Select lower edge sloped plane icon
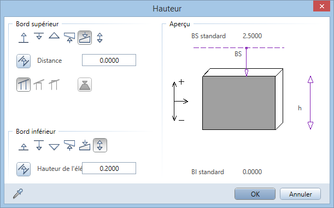 [x=85, y=145]
